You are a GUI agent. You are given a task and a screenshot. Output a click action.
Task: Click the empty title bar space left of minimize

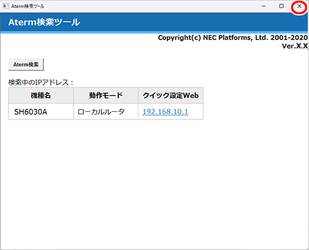150,6
